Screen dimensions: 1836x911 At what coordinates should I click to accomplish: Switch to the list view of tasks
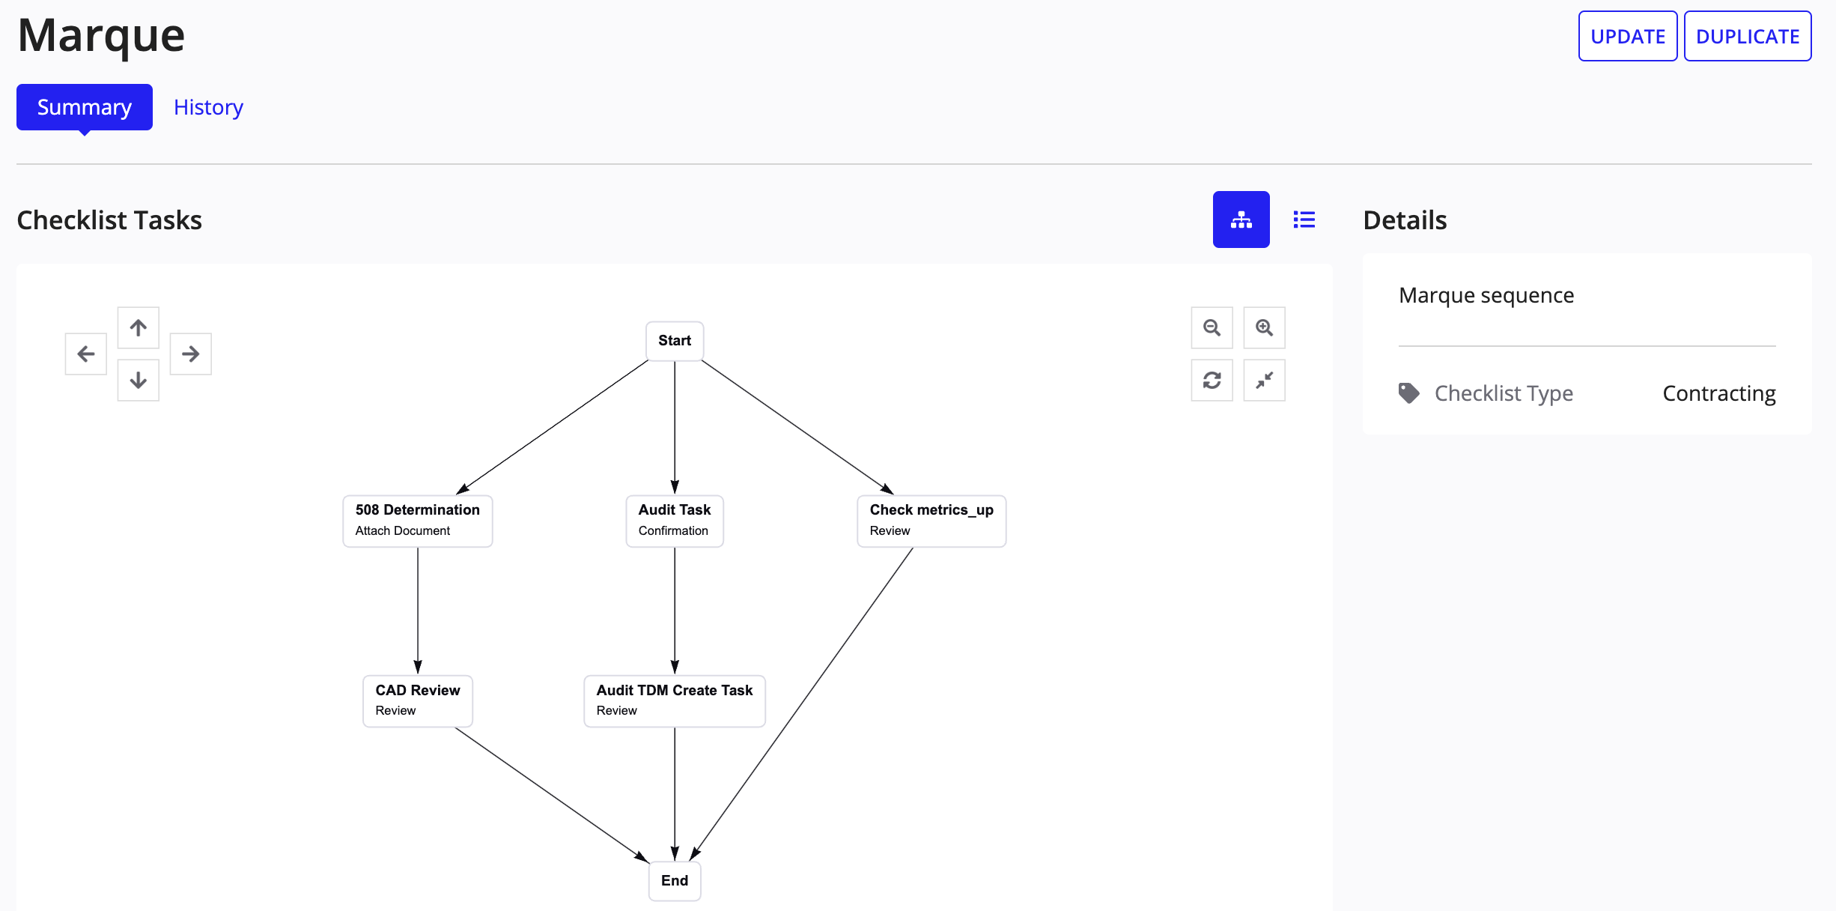point(1304,220)
